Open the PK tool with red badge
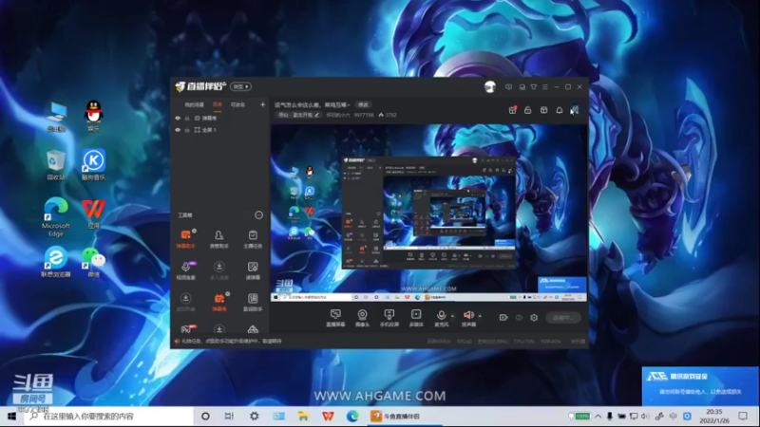760x427 pixels. [x=185, y=329]
